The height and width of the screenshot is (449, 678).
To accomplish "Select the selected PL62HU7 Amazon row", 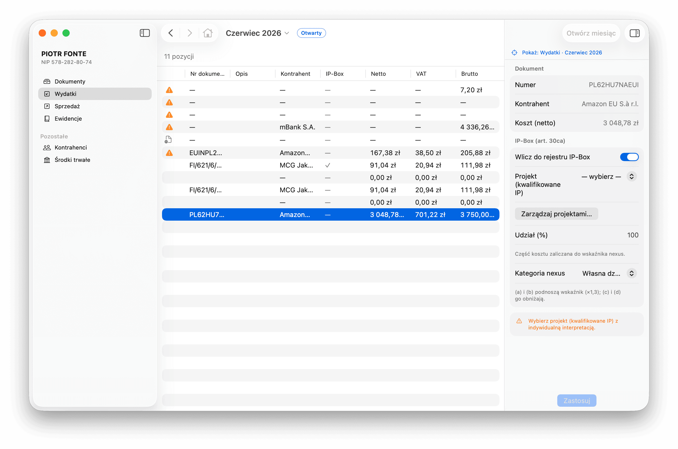I will [330, 214].
